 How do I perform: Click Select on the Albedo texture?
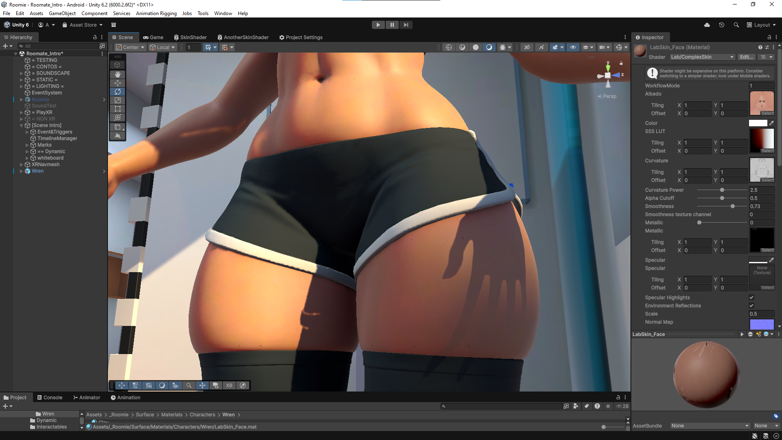767,114
